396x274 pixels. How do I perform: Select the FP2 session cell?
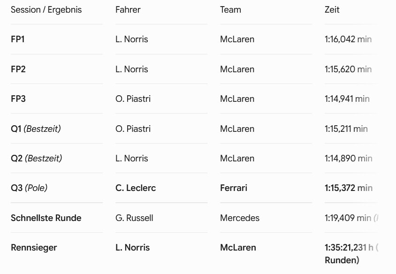18,69
